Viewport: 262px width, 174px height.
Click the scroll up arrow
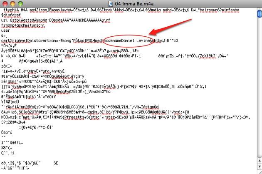[260, 161]
